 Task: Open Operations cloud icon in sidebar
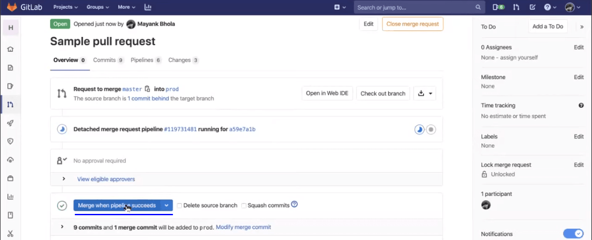coord(10,160)
